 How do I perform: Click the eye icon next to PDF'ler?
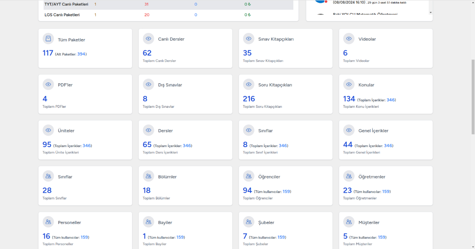48,84
